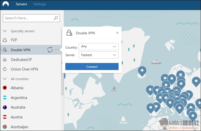Close the Double VPN popup

click(117, 33)
